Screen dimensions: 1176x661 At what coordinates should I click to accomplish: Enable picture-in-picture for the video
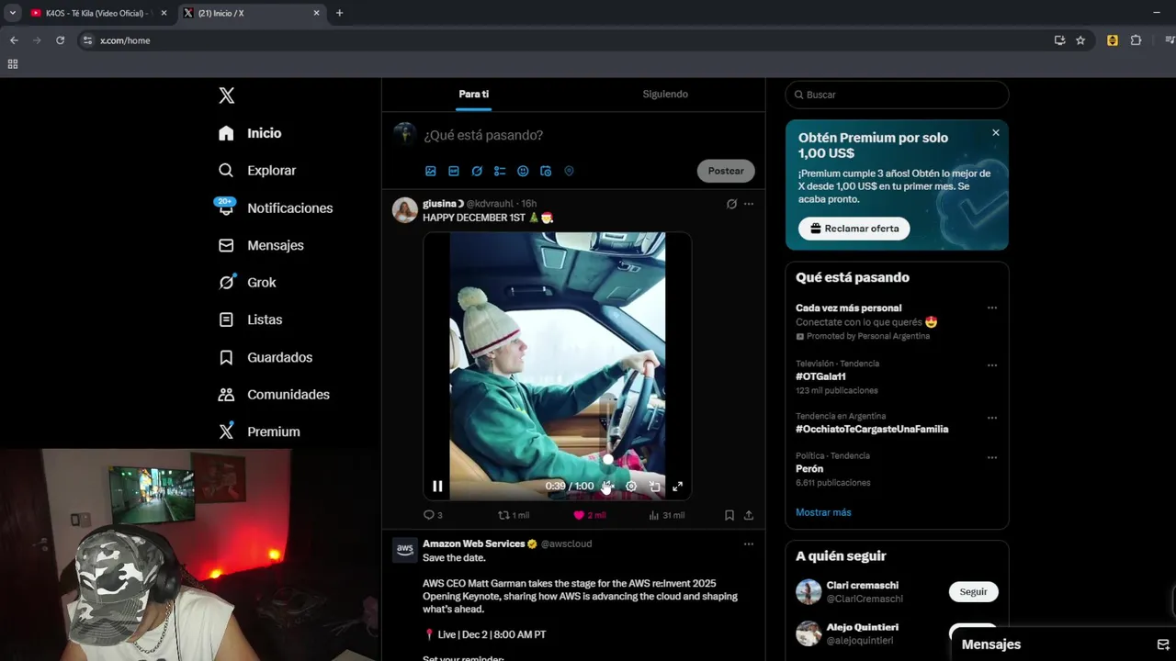pos(655,487)
